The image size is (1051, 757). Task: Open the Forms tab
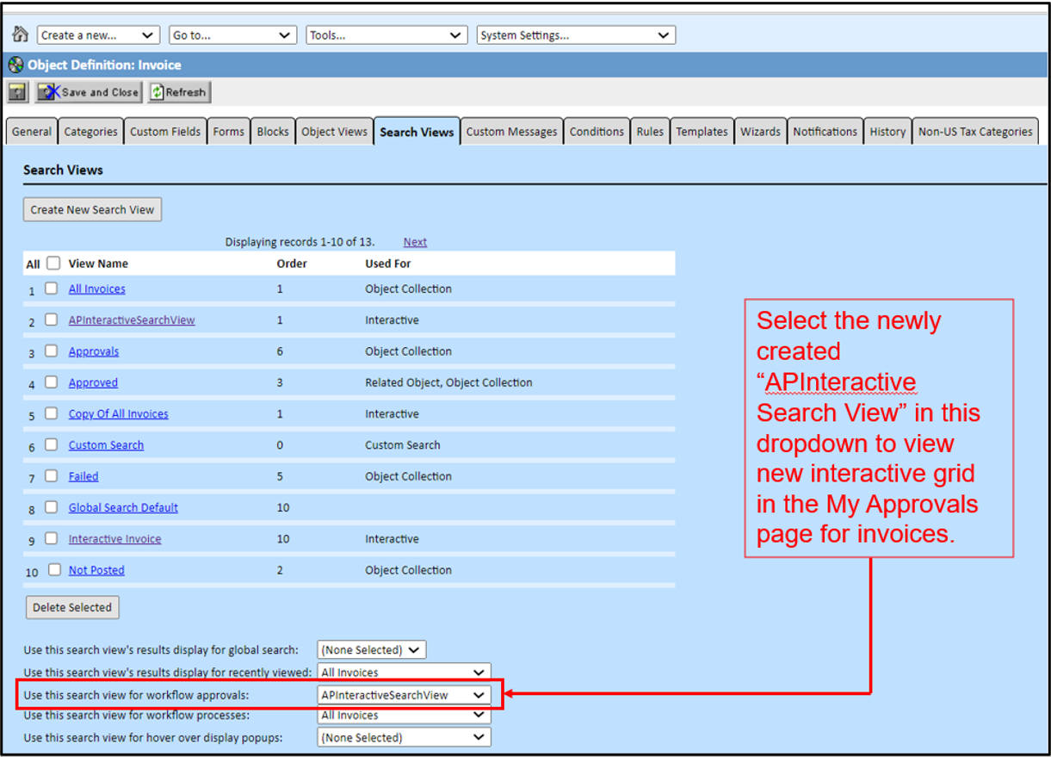coord(228,132)
